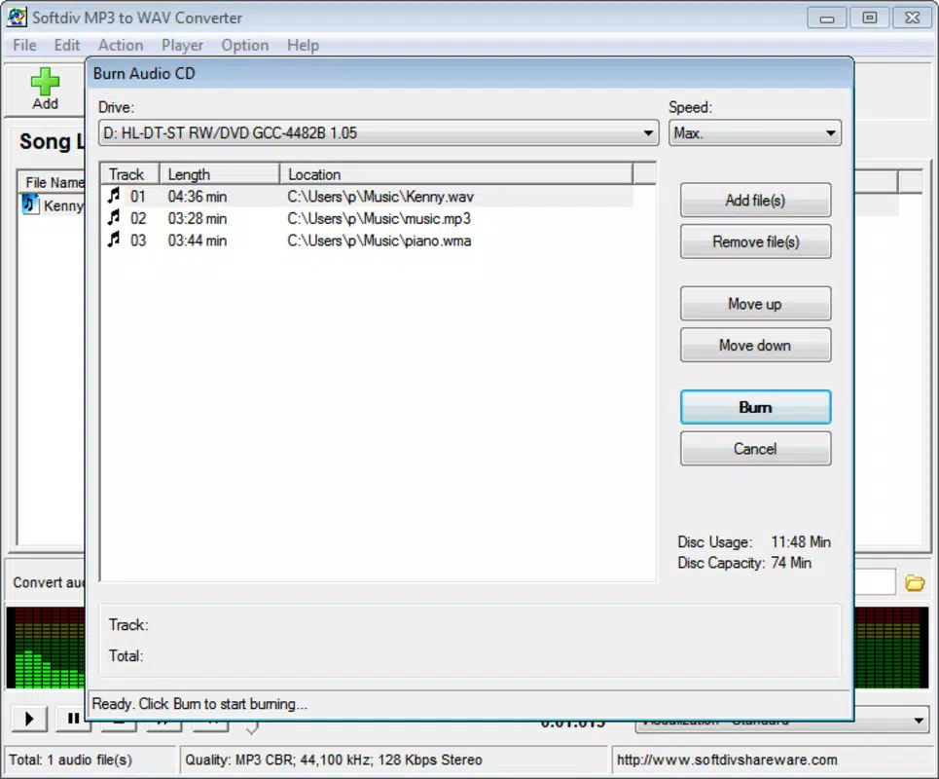Open the Action menu
This screenshot has width=939, height=779.
click(121, 46)
